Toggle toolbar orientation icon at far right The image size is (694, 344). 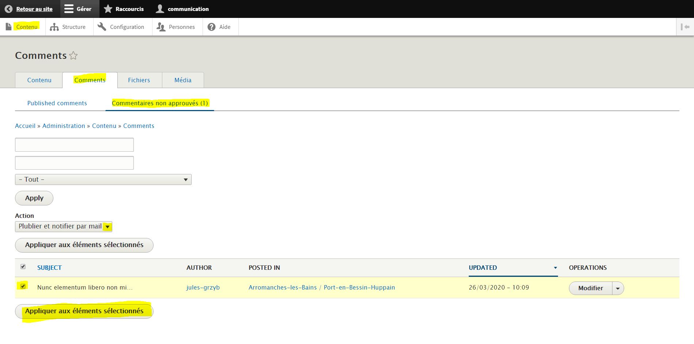point(685,27)
